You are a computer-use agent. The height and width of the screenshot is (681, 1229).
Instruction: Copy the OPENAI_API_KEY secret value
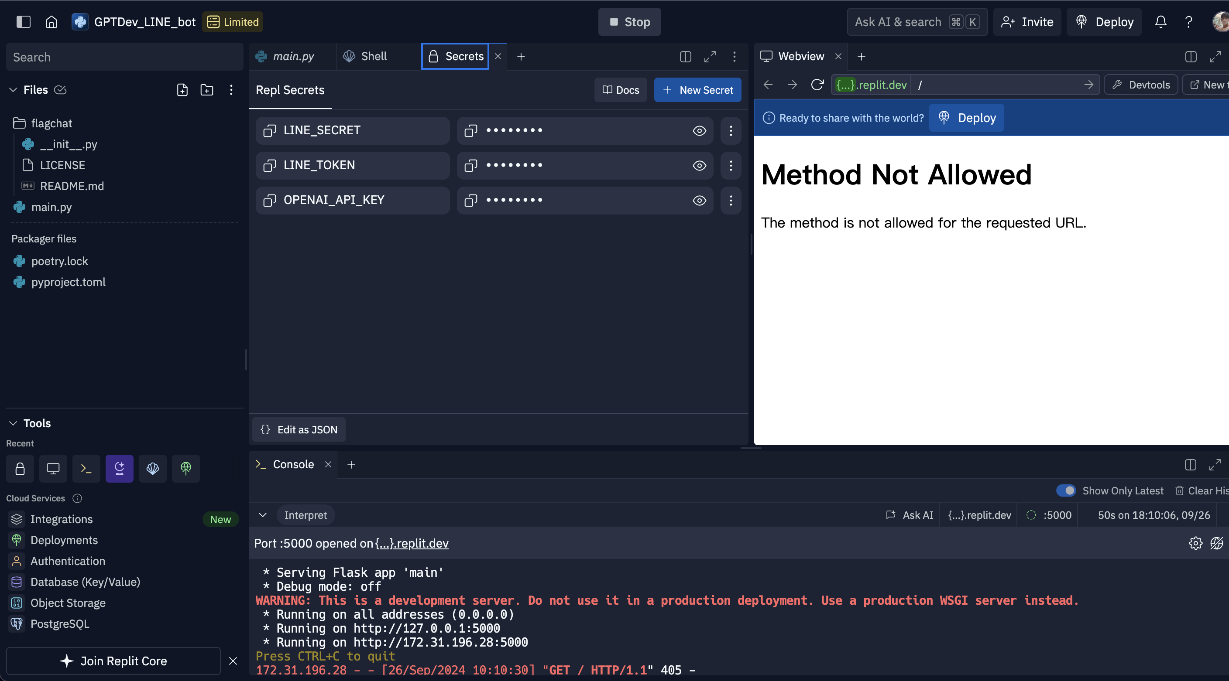(x=471, y=200)
